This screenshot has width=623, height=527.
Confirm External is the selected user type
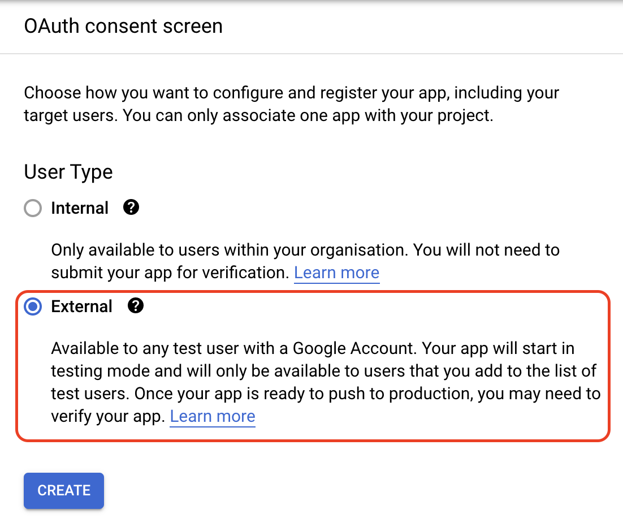[32, 306]
